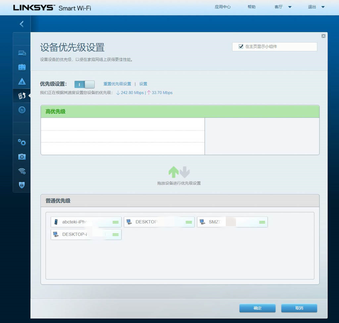Open Troubleshooting via the first-aid kit icon
The image size is (339, 323).
[22, 157]
